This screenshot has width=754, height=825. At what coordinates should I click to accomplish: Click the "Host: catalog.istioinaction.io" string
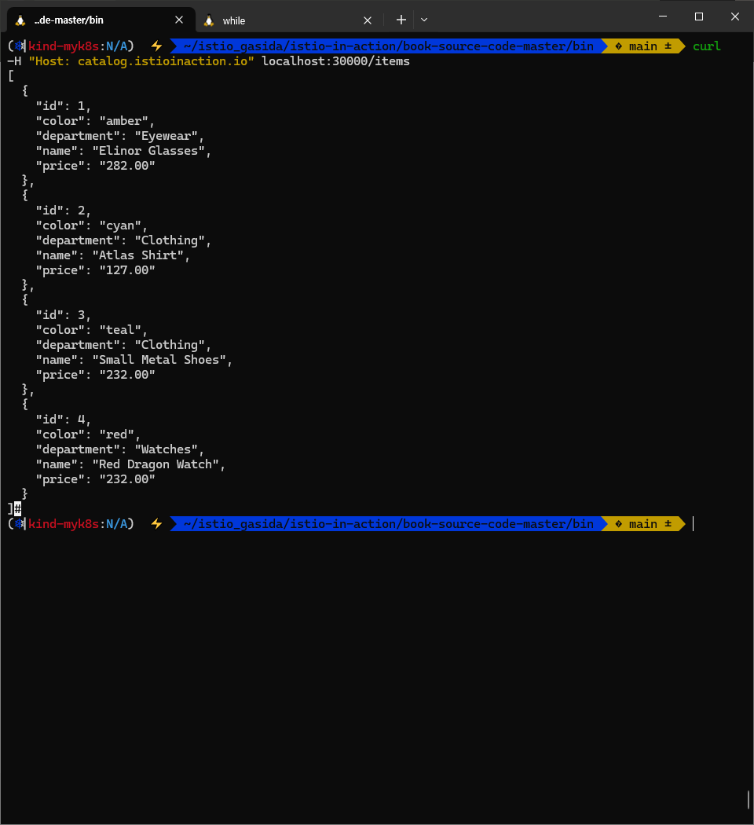[x=141, y=61]
